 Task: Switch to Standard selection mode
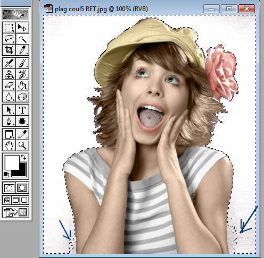click(x=9, y=188)
